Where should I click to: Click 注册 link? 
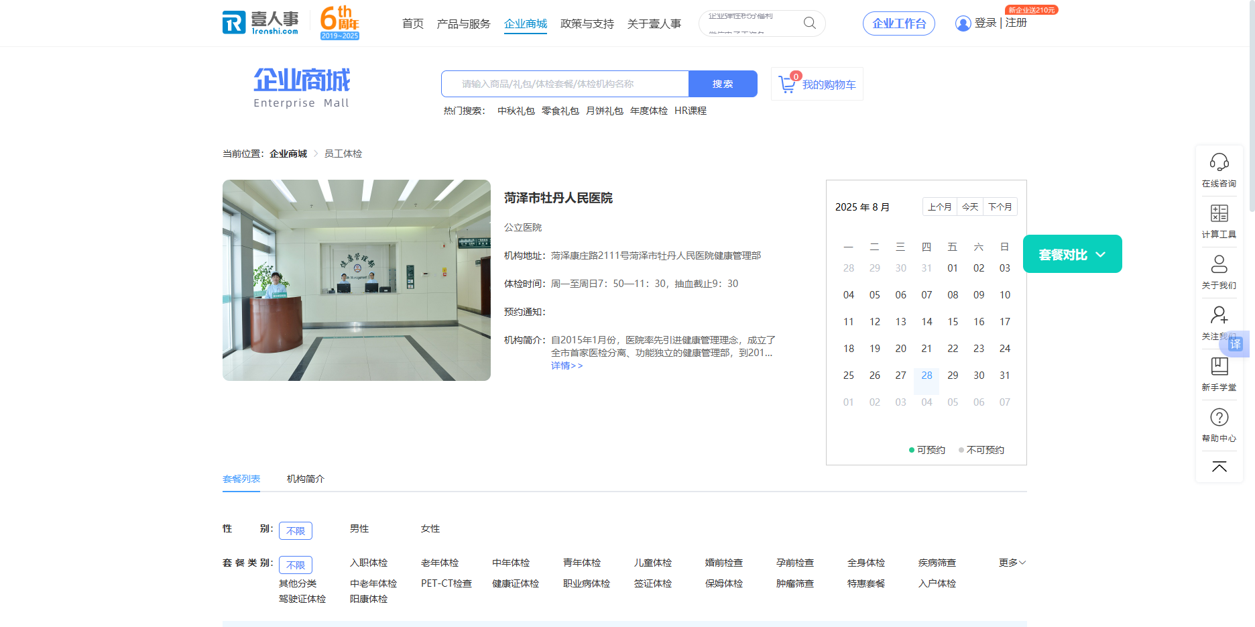(x=1016, y=23)
